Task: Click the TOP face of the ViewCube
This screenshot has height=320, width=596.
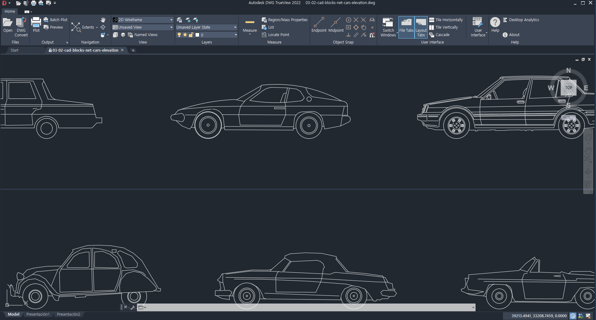Action: click(x=569, y=88)
